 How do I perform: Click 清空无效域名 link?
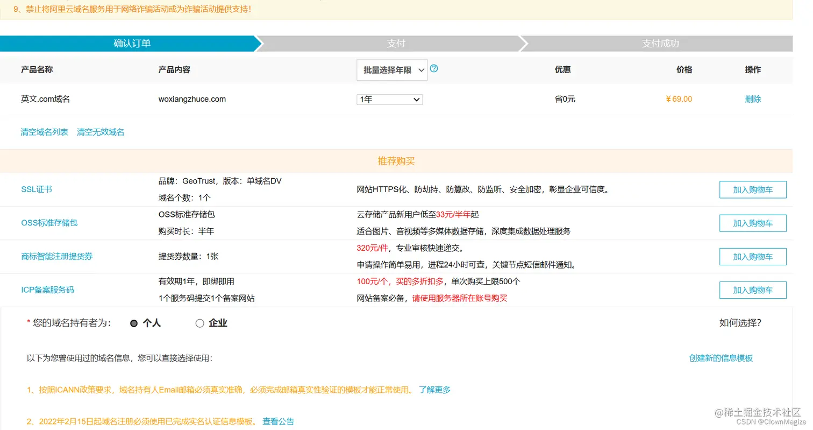click(100, 132)
